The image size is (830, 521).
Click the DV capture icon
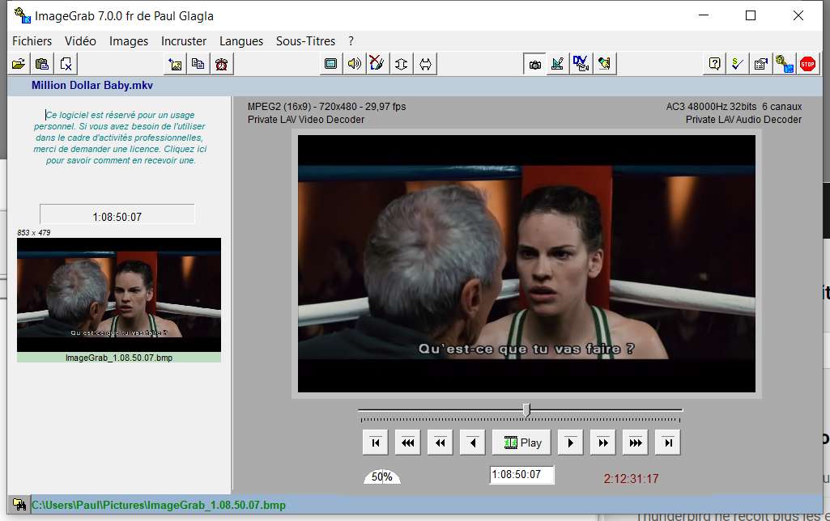(581, 64)
